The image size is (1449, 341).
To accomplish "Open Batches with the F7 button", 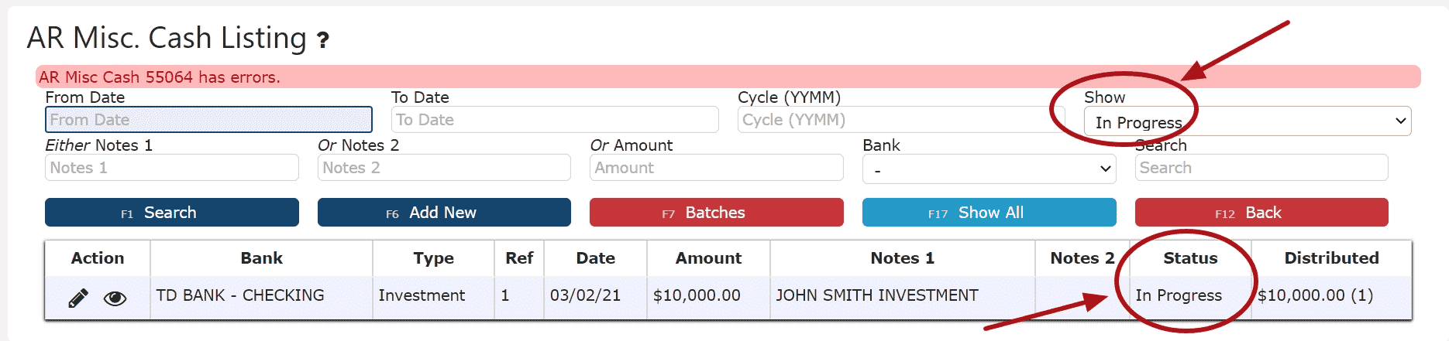I will [x=717, y=213].
